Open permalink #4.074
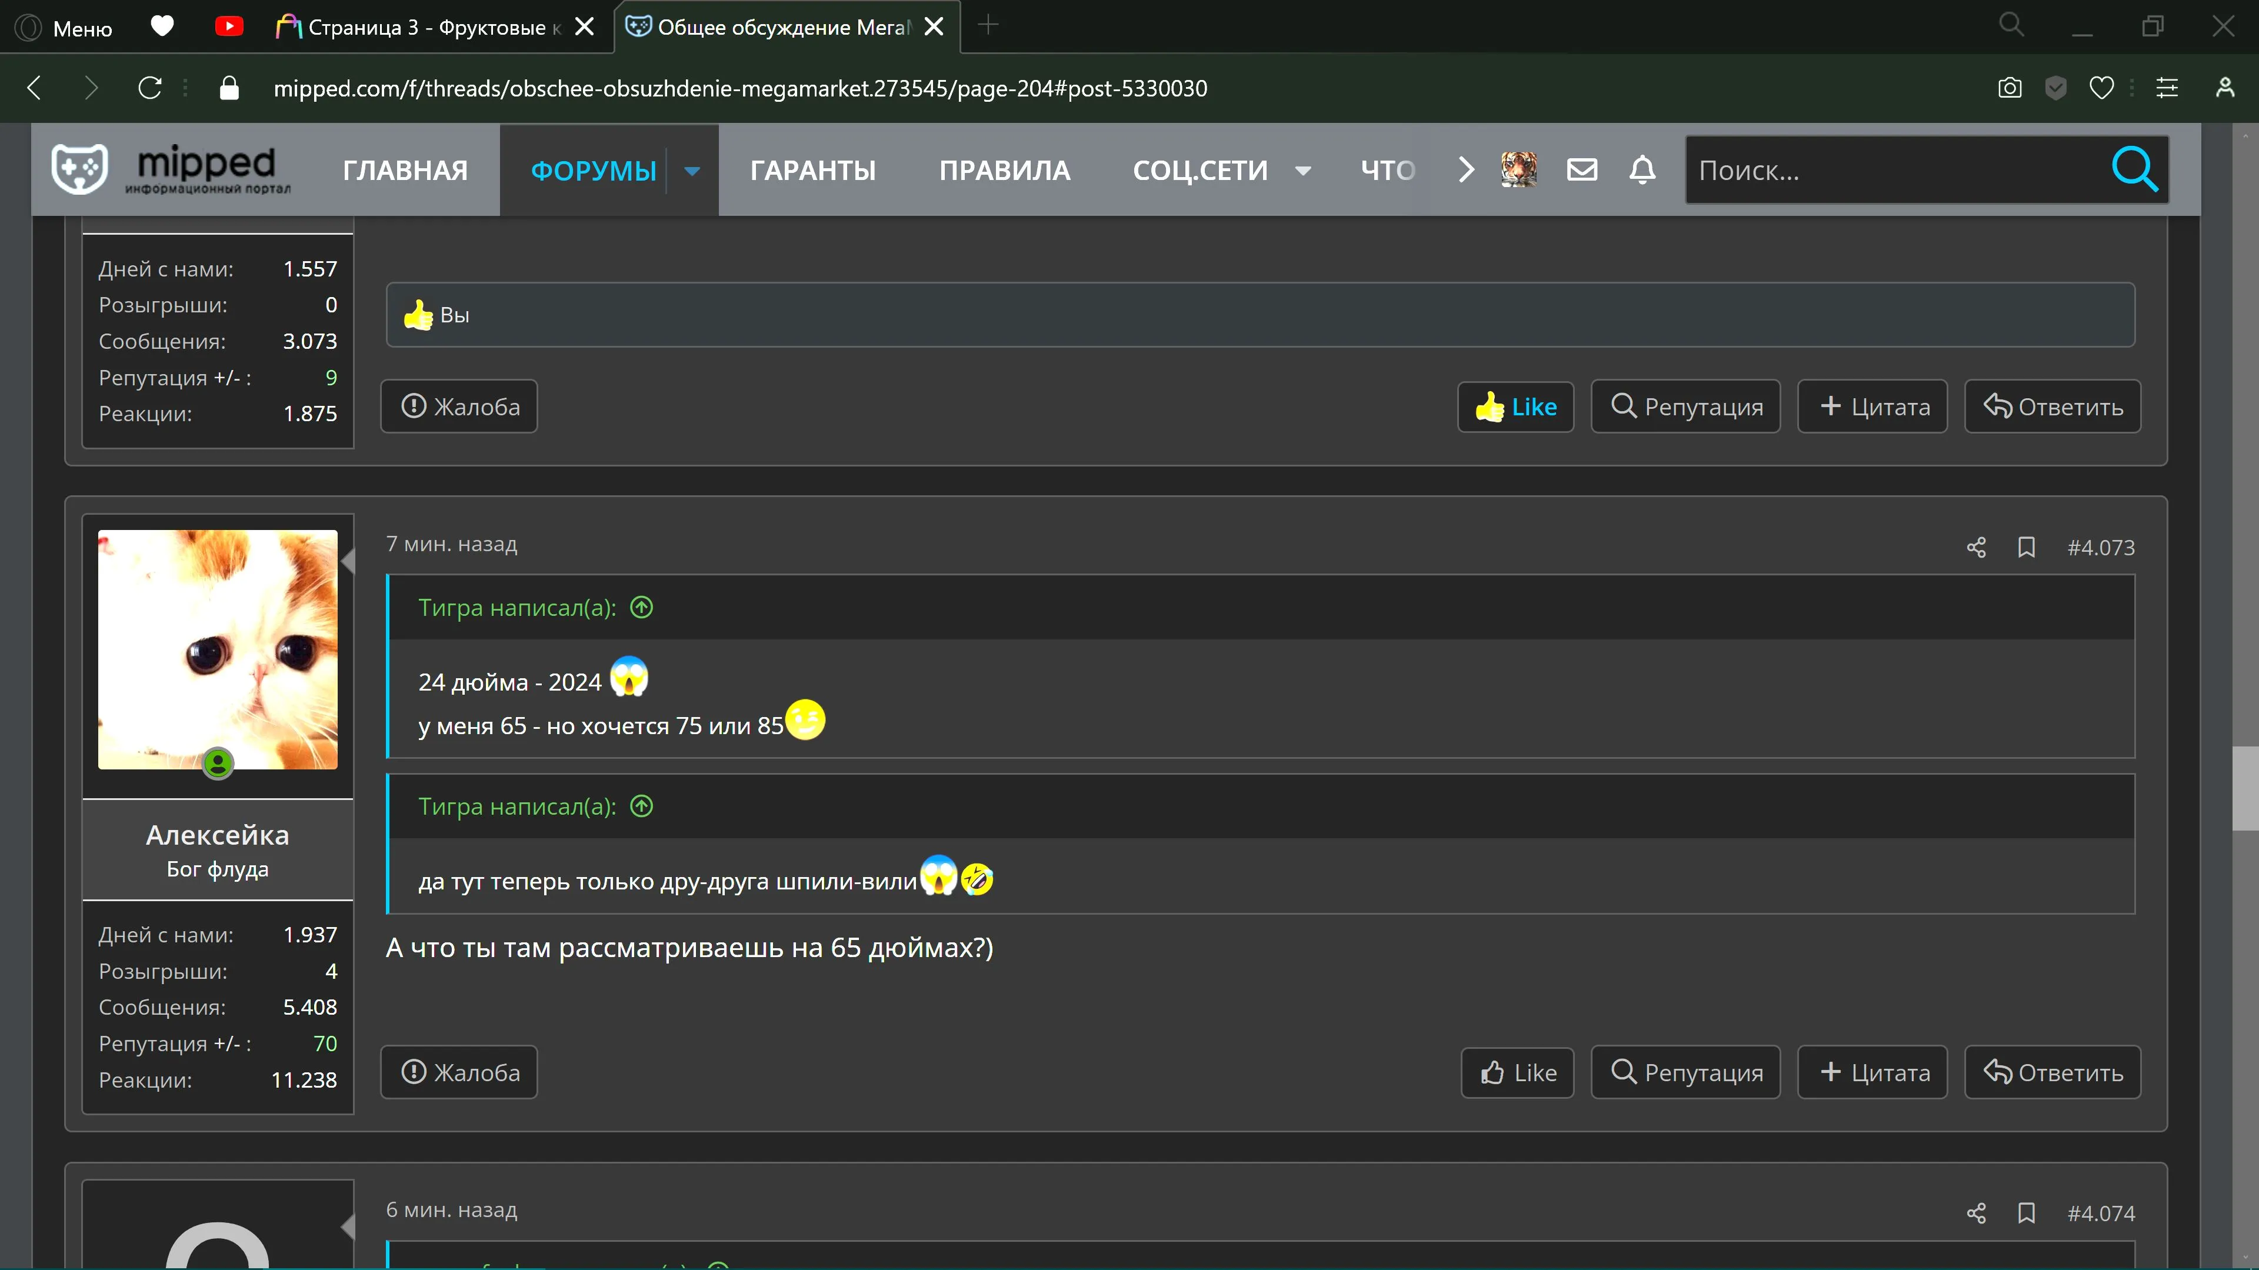Viewport: 2259px width, 1270px height. [x=2100, y=1213]
